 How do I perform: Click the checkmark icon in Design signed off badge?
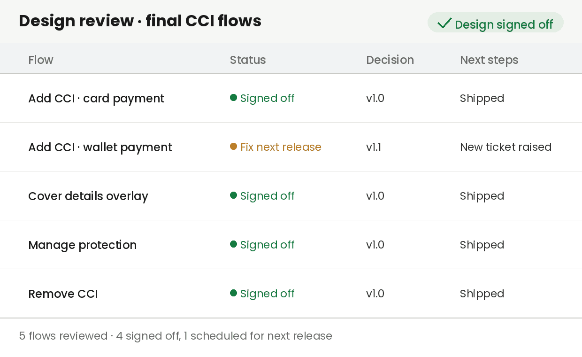444,23
